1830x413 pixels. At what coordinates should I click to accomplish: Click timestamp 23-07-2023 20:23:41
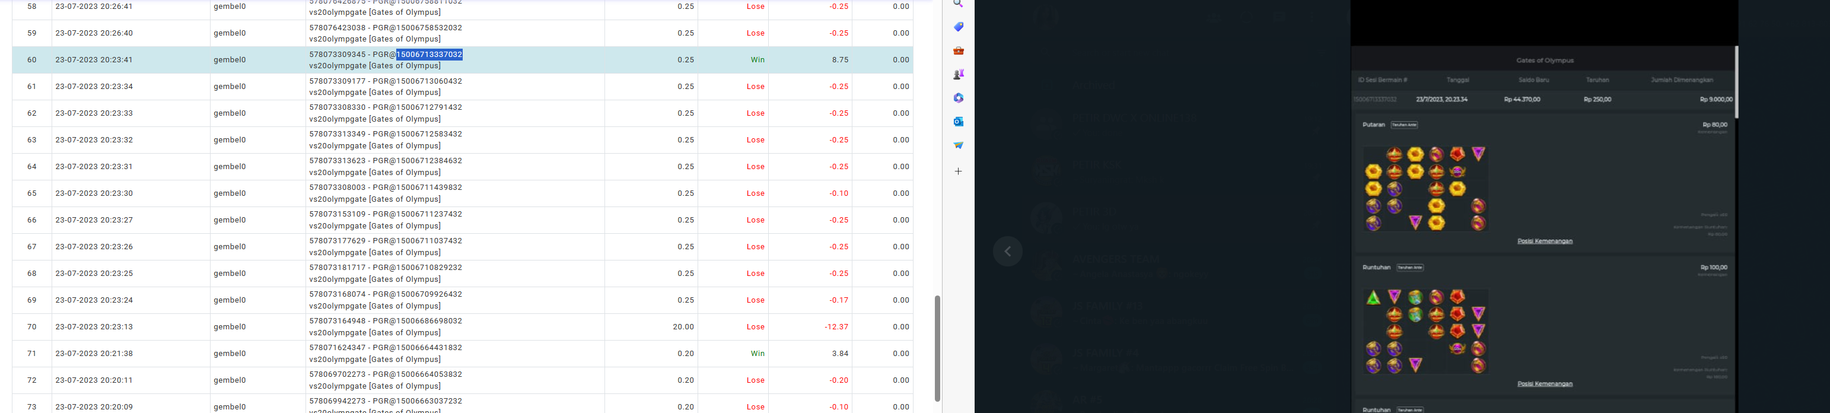94,60
